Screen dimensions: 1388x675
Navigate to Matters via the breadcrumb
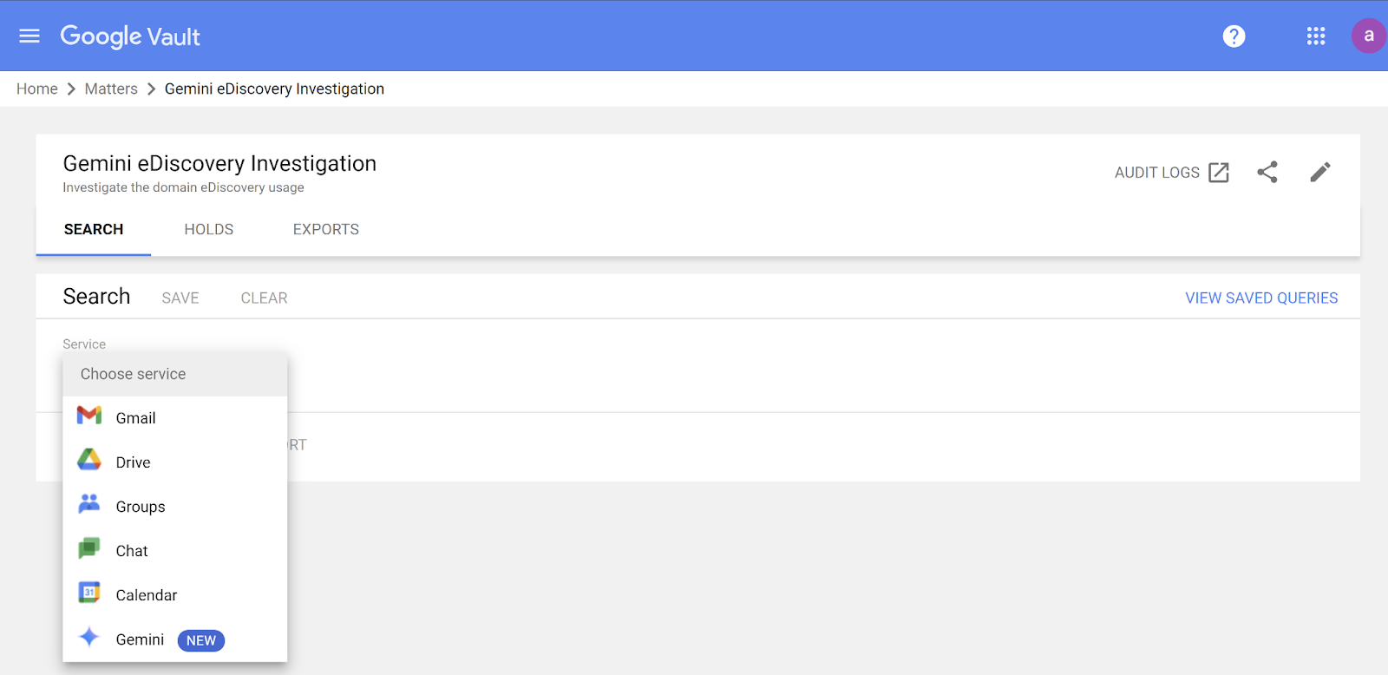[111, 88]
